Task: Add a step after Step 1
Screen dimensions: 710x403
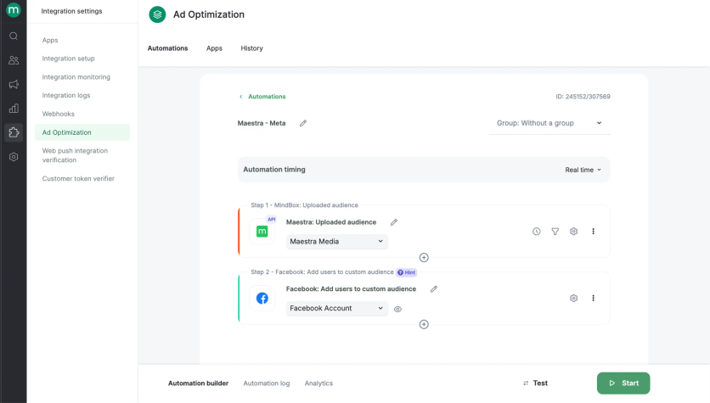Action: coord(424,257)
